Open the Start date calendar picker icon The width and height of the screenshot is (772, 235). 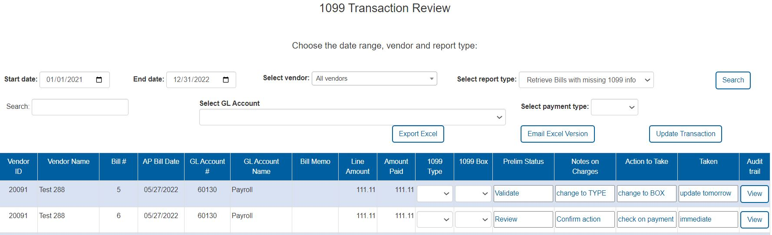[x=99, y=80]
